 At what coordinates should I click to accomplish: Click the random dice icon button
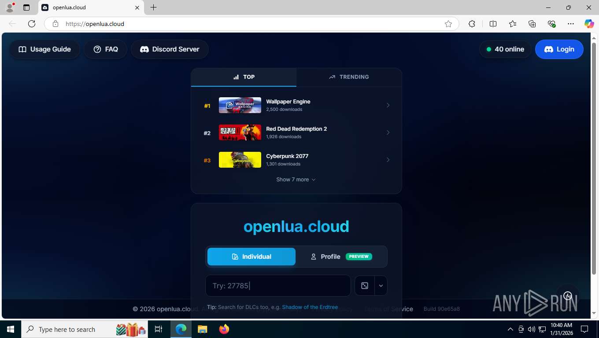[365, 286]
